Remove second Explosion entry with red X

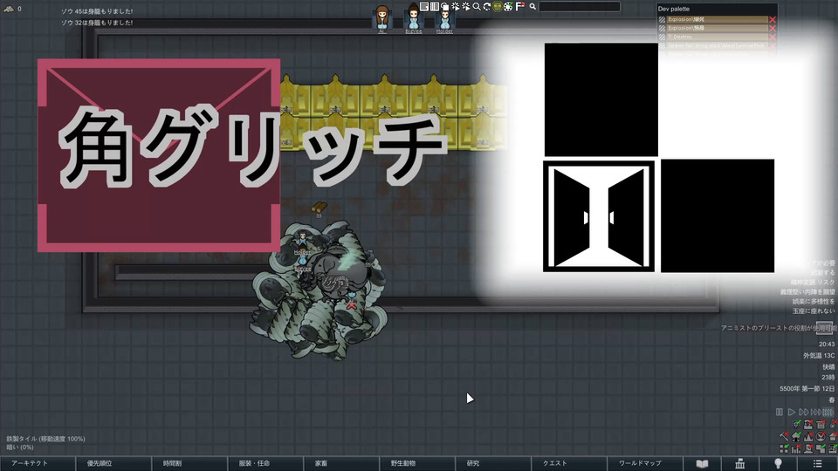coord(773,28)
